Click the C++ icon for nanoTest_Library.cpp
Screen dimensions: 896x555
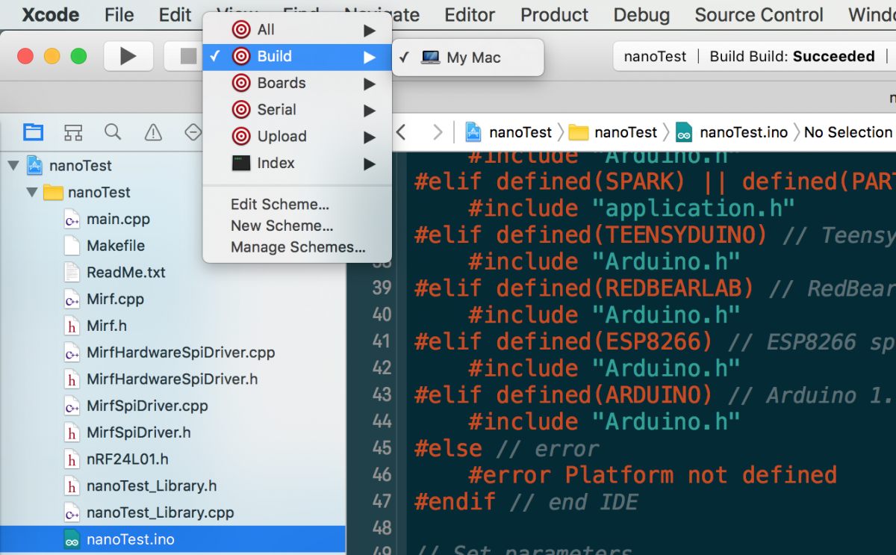click(72, 512)
